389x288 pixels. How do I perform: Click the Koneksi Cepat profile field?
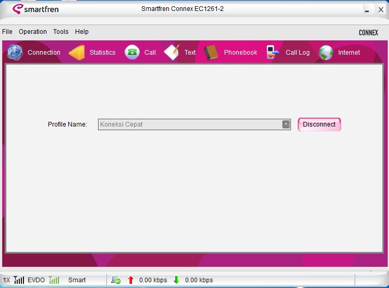click(194, 124)
